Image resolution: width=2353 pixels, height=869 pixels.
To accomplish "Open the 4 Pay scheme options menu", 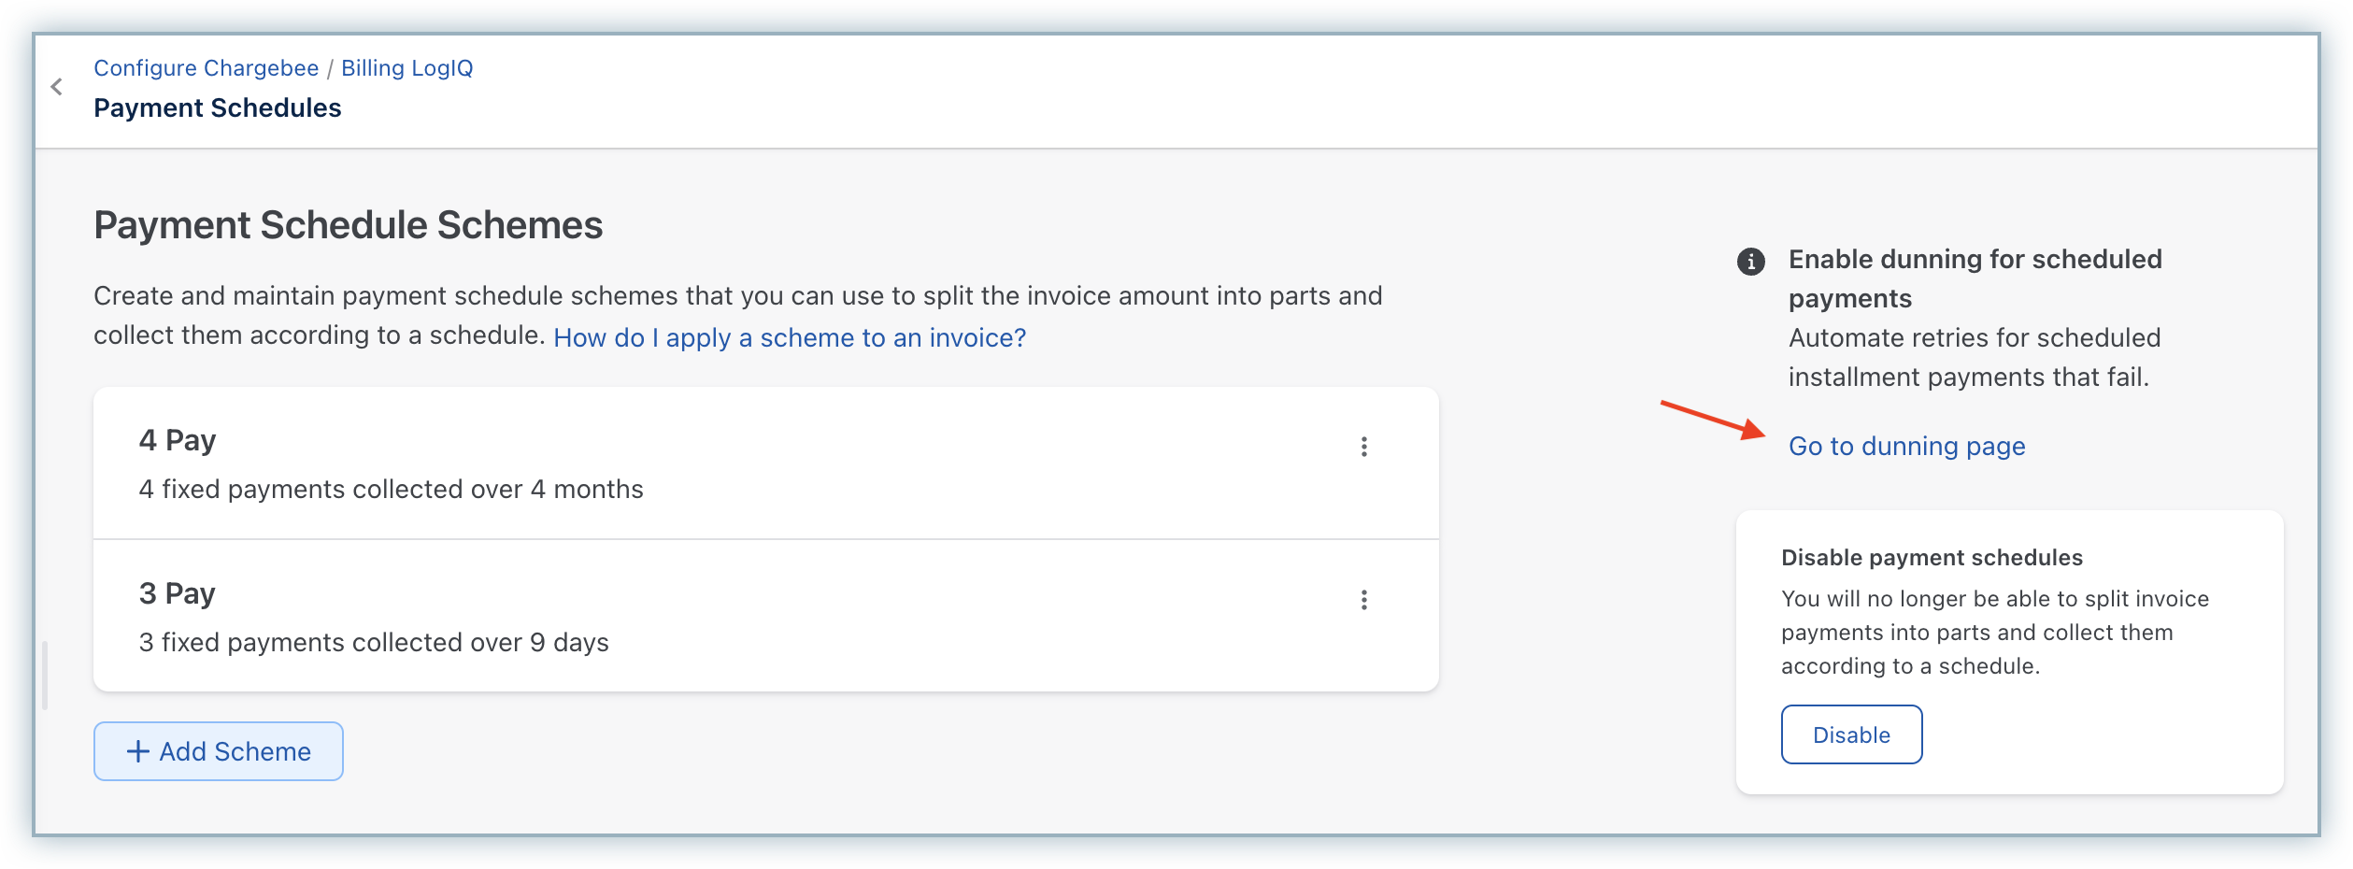I will coord(1363,447).
